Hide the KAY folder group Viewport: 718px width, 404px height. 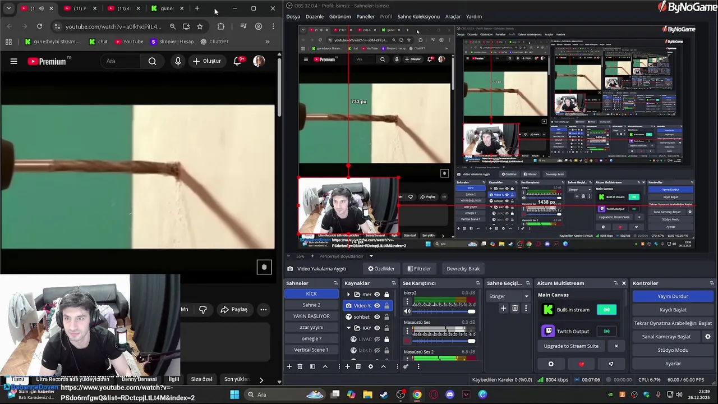tap(377, 328)
